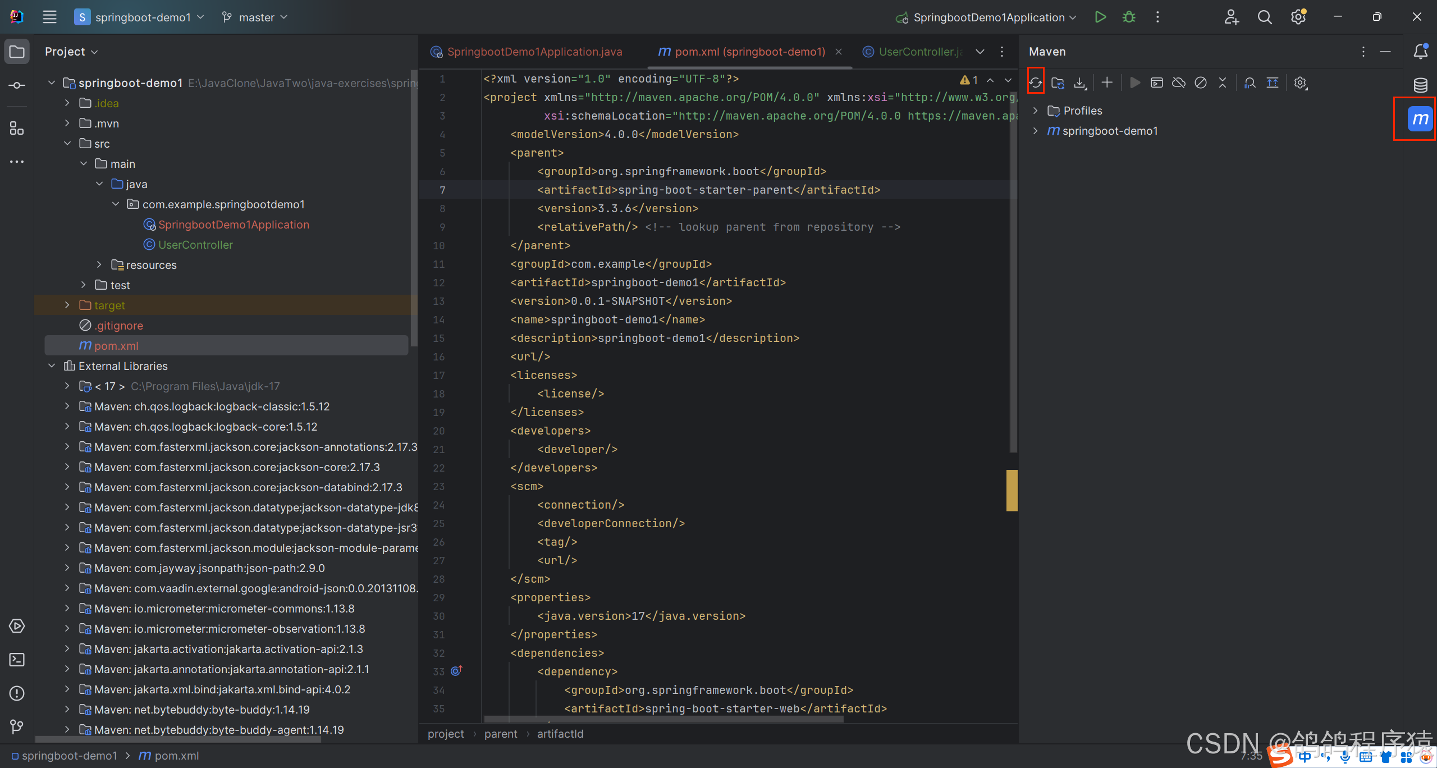Image resolution: width=1437 pixels, height=768 pixels.
Task: Open the Structure tool window icon
Action: point(17,129)
